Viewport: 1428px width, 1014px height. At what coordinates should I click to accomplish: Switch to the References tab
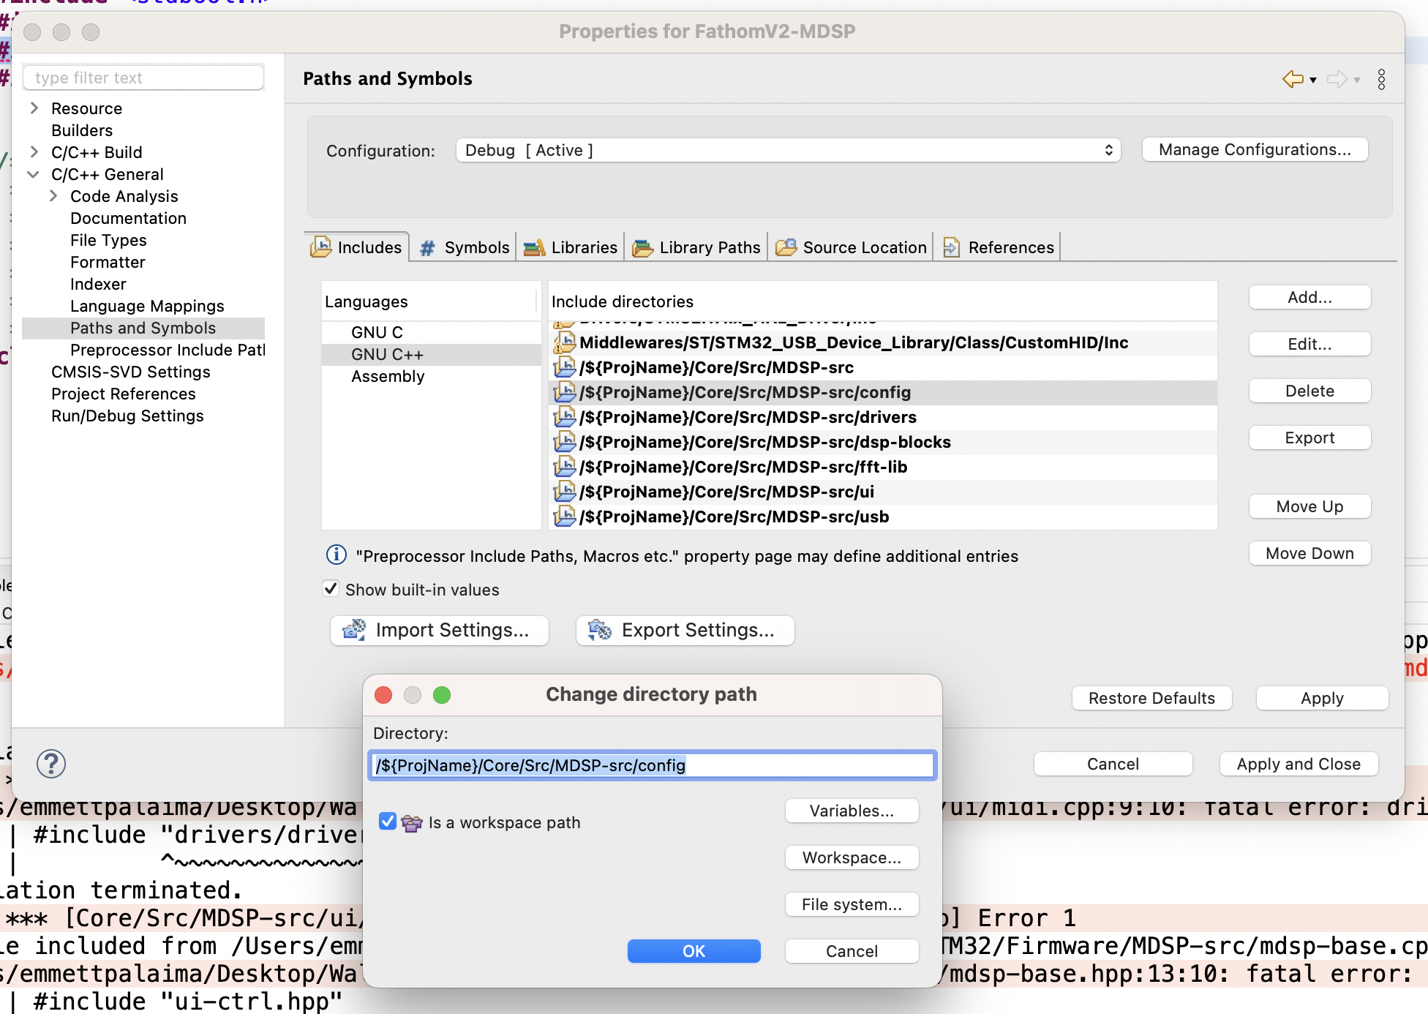point(1010,247)
